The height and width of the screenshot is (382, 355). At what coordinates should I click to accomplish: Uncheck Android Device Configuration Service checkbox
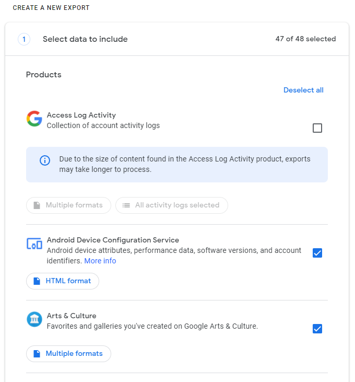click(317, 253)
